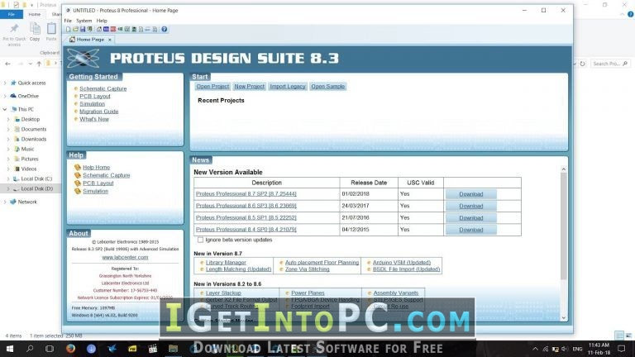Click the Close Project toolbar icon
This screenshot has width=635, height=357.
tap(89, 29)
